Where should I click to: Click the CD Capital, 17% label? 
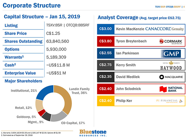tap(73, 123)
